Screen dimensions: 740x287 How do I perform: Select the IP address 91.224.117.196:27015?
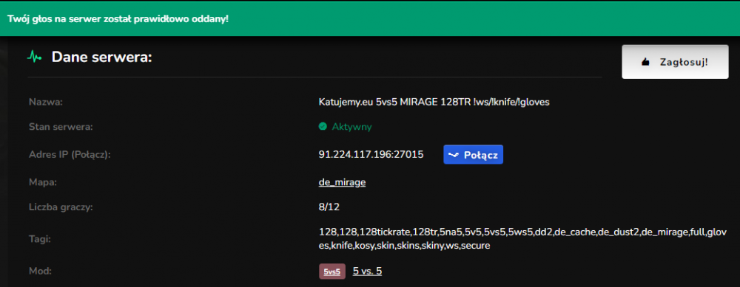371,154
